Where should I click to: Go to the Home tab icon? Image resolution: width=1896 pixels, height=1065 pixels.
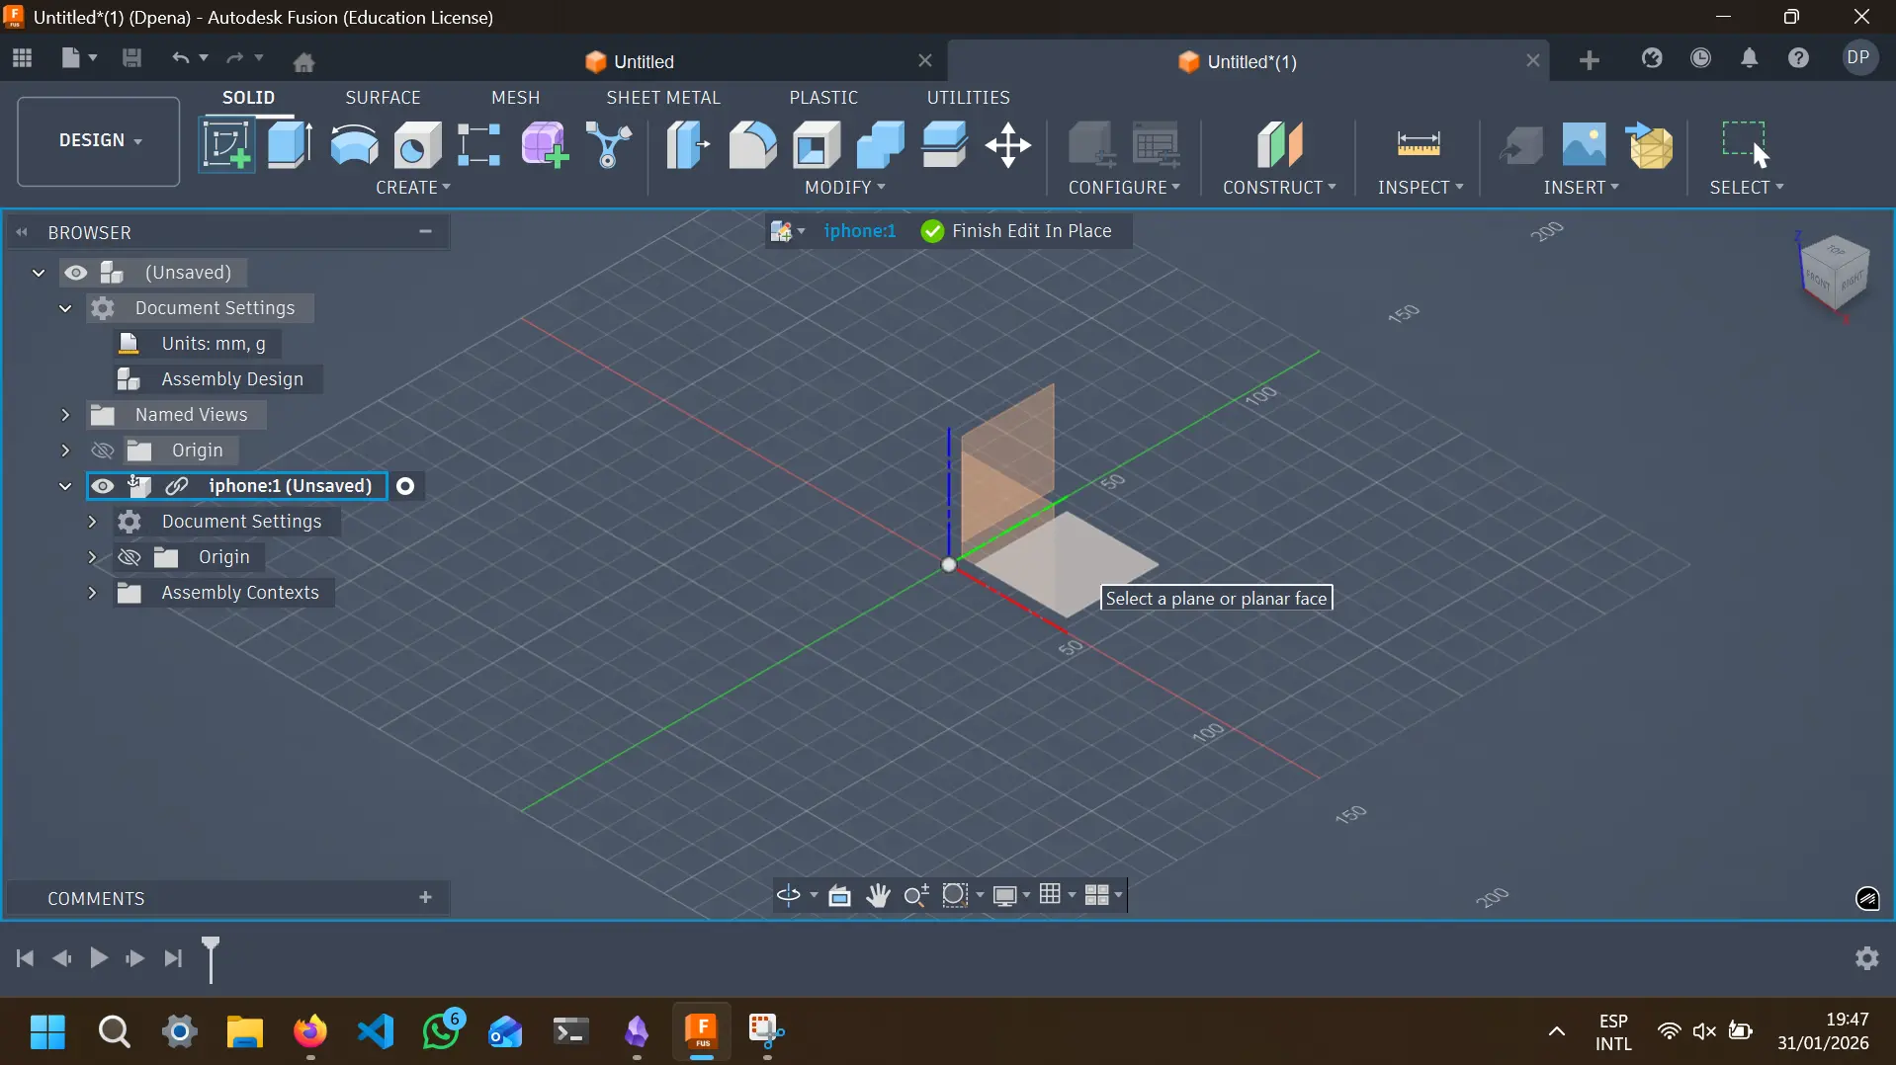[303, 61]
